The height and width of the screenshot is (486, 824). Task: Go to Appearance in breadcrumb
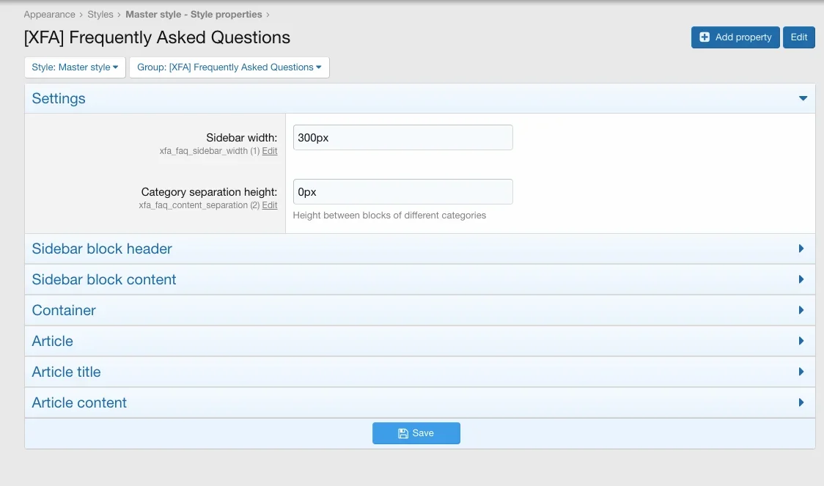click(x=49, y=15)
